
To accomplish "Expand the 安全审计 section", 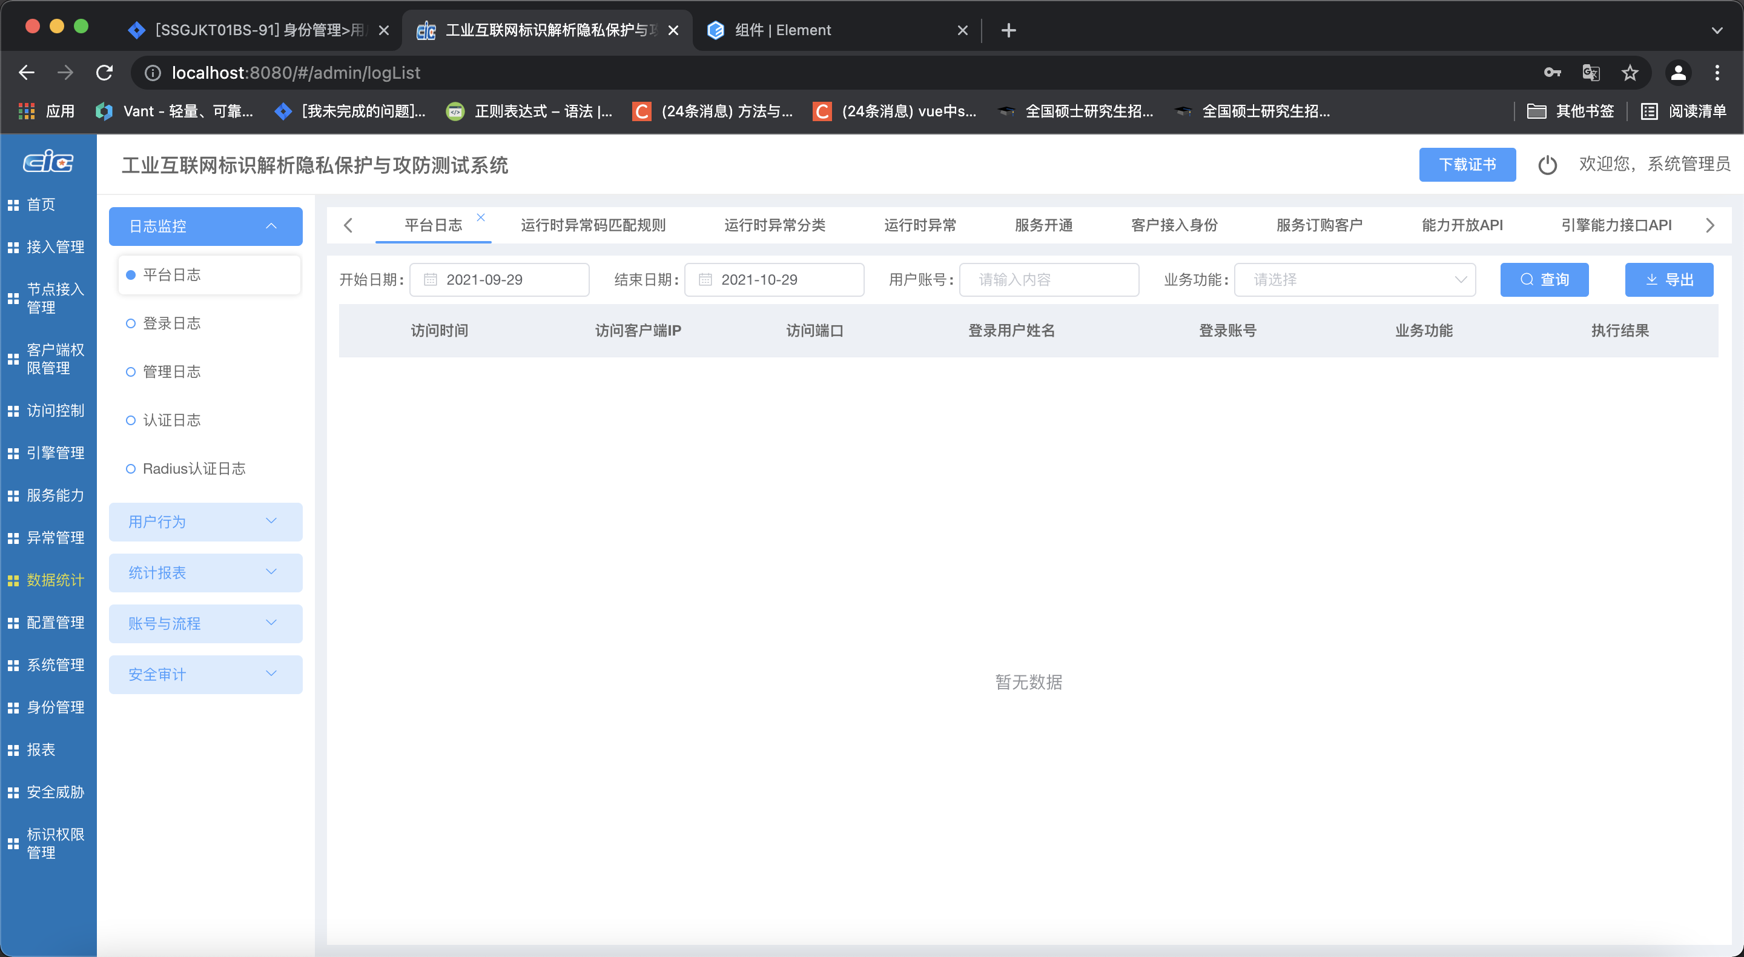I will click(x=206, y=675).
